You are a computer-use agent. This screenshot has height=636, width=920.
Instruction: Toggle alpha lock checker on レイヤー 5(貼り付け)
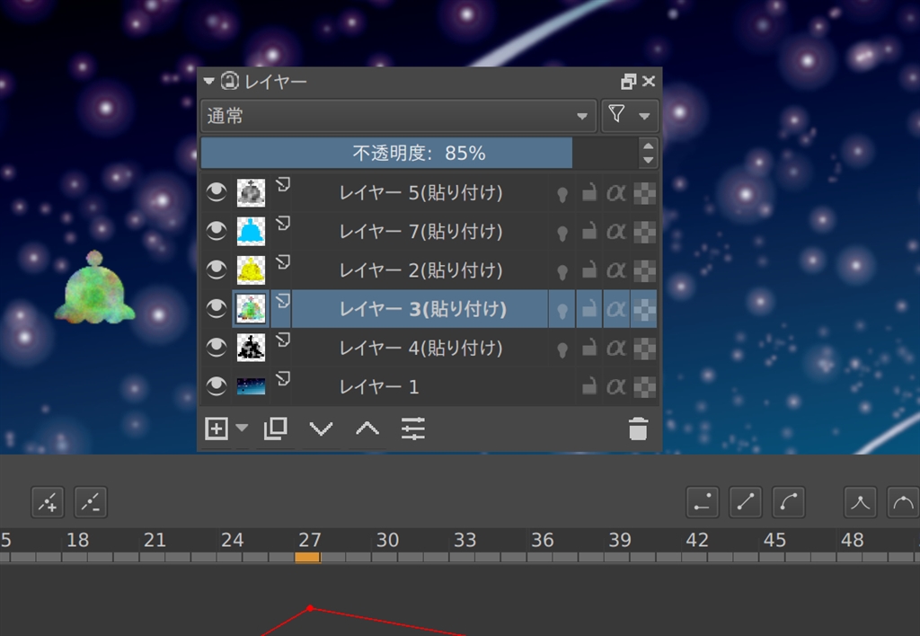[644, 193]
